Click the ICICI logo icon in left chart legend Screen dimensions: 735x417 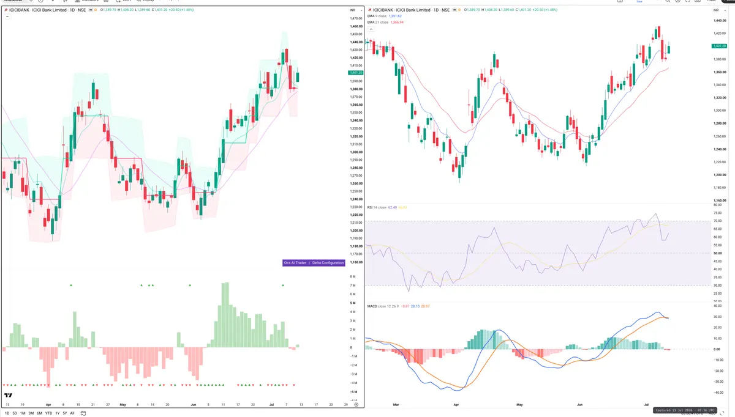tap(6, 10)
